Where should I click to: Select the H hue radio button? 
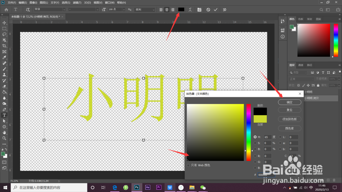(255, 137)
